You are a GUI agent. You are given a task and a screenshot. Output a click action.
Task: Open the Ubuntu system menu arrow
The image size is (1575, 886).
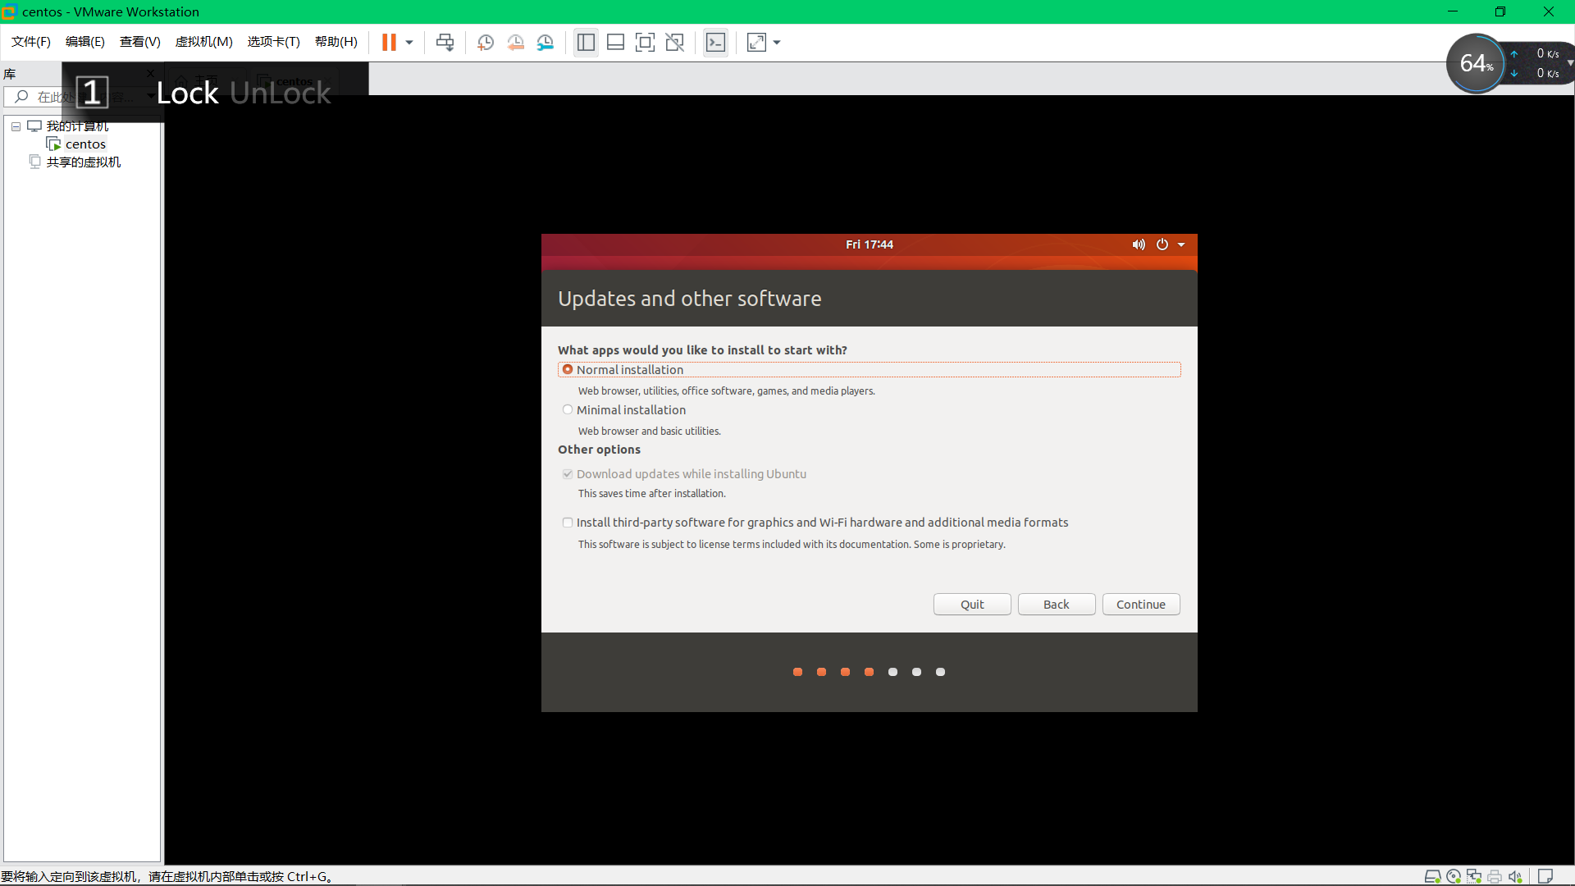(1181, 244)
